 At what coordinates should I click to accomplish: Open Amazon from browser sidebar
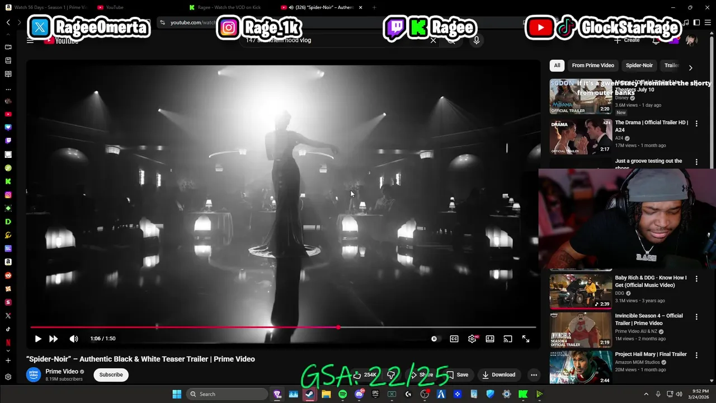pyautogui.click(x=8, y=262)
